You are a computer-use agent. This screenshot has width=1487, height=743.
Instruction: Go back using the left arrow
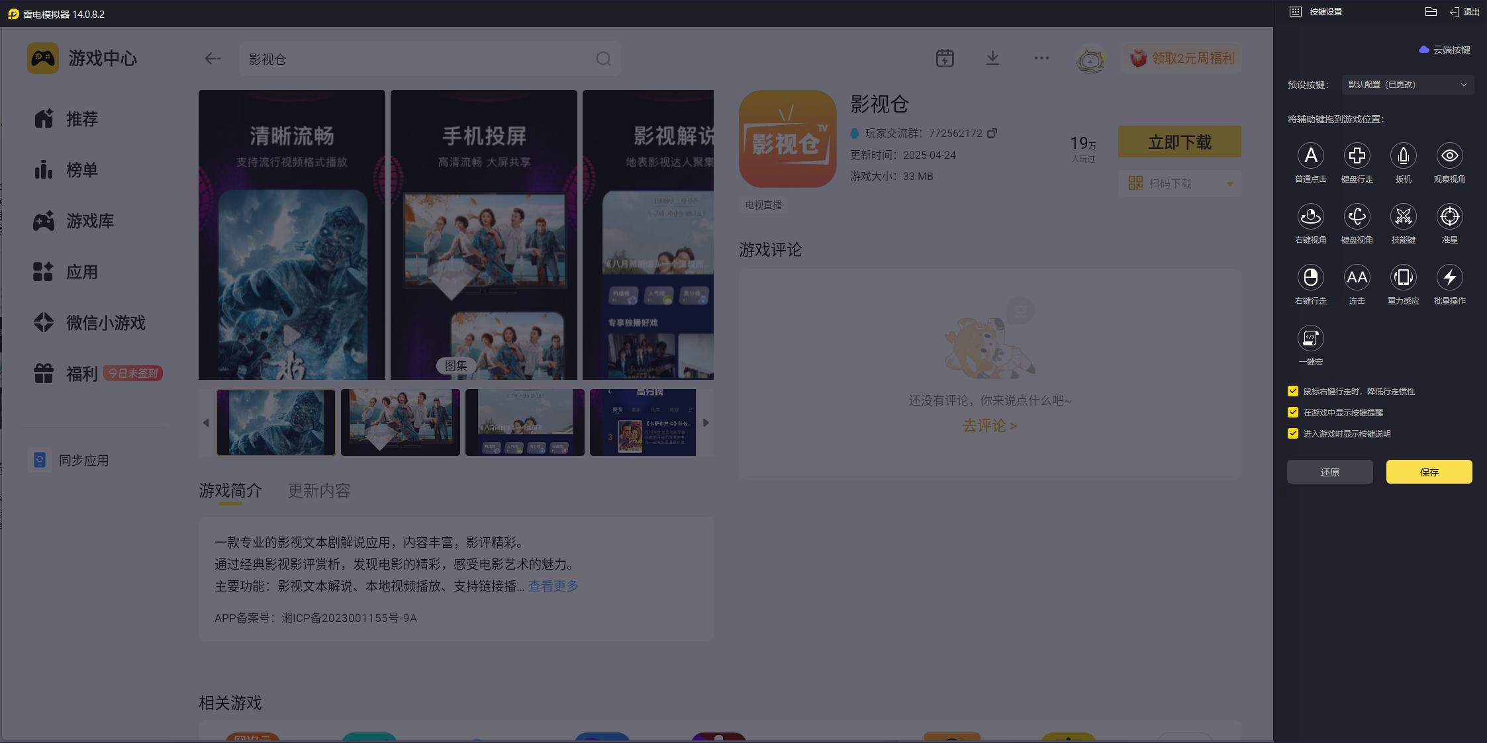pyautogui.click(x=213, y=59)
